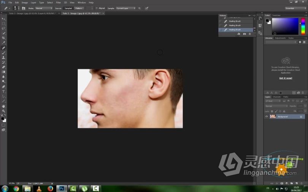Select the Crop tool

3,38
